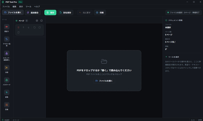Click the 印刷 print button
The width and height of the screenshot is (203, 121).
point(100,13)
